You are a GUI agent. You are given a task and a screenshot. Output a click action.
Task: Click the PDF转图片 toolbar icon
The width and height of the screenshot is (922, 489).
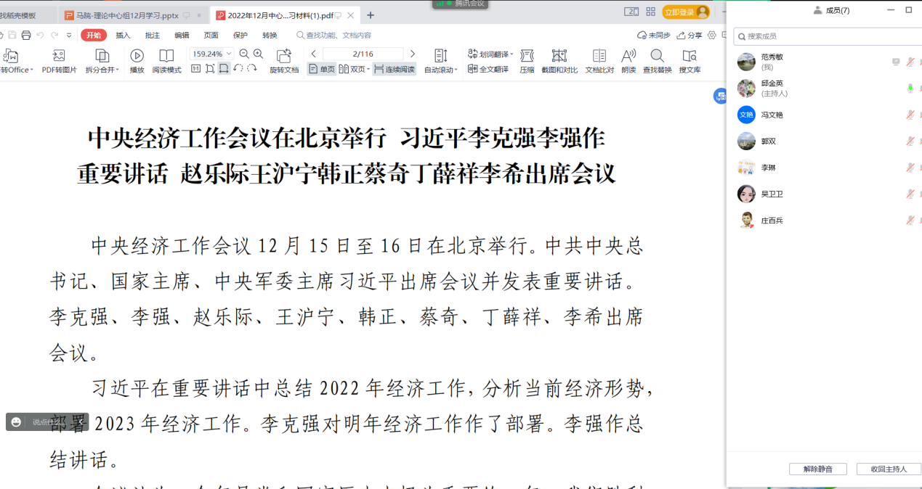59,57
